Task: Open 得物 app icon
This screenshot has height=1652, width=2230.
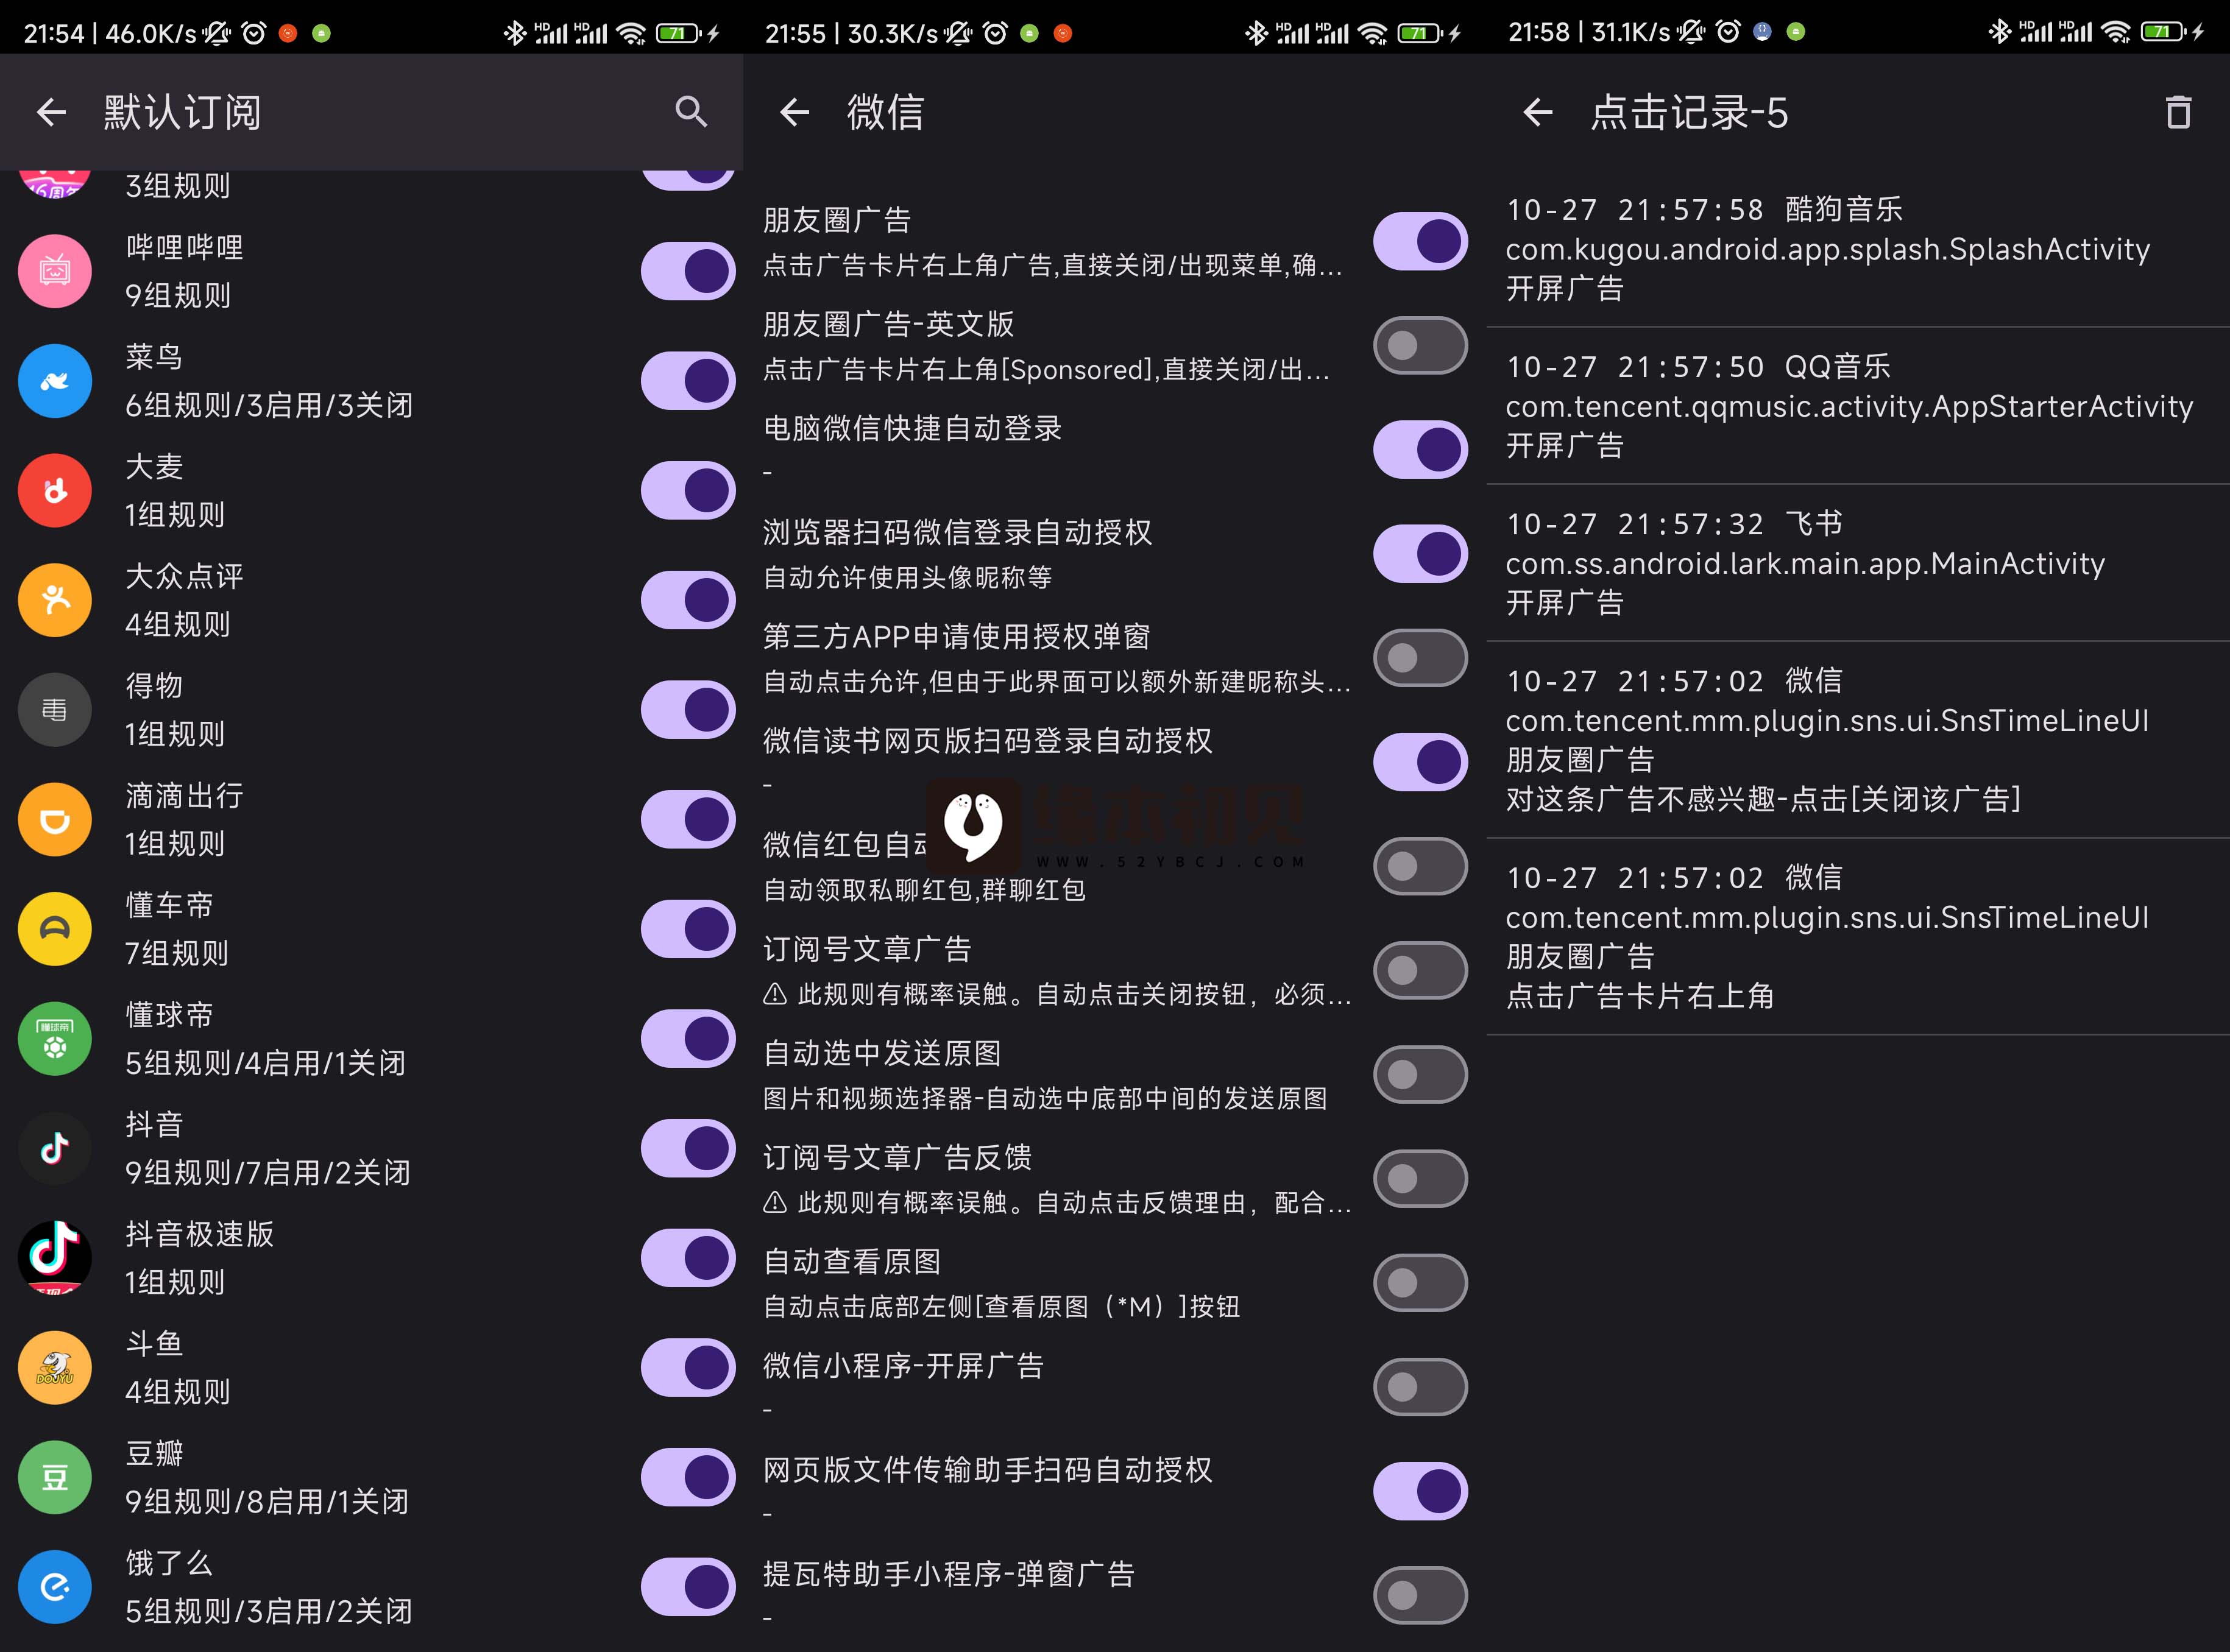Action: point(55,710)
